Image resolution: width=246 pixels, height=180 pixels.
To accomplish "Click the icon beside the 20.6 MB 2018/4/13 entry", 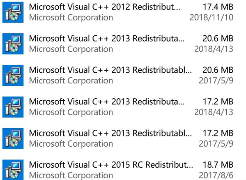I will 13,44.
